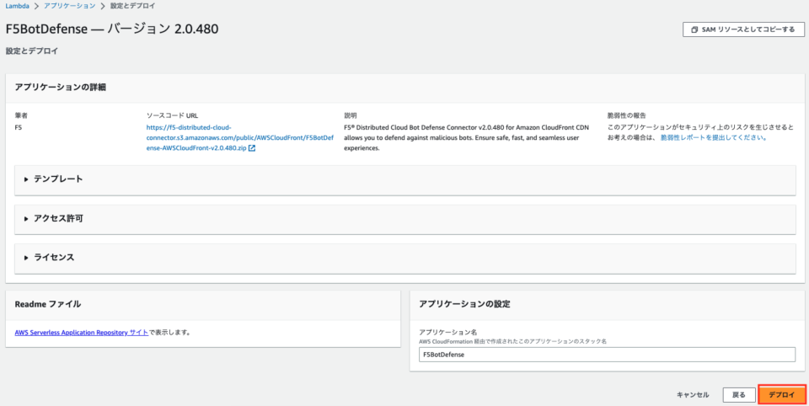Image resolution: width=809 pixels, height=406 pixels.
Task: Expand the テンプレート section
Action: click(x=405, y=179)
